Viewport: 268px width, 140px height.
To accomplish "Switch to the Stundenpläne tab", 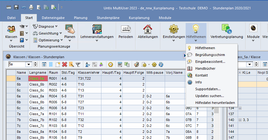I will coord(108,18).
